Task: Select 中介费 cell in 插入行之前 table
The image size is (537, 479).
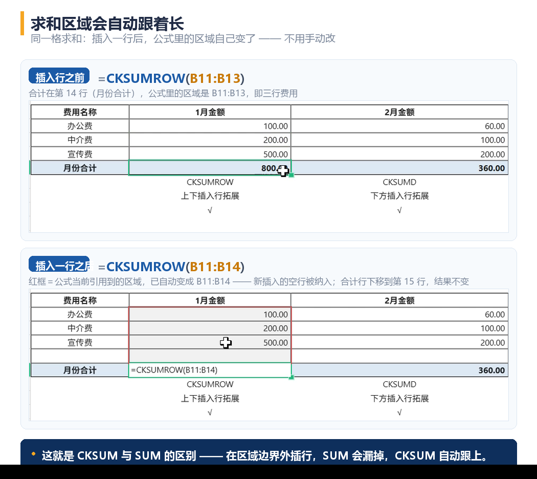Action: [80, 140]
